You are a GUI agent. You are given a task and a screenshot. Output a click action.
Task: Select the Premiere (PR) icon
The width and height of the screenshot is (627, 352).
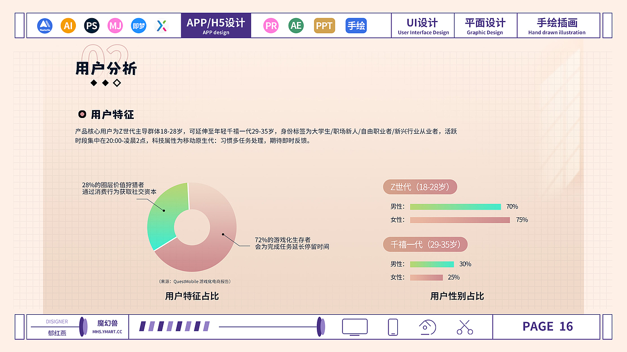(271, 25)
